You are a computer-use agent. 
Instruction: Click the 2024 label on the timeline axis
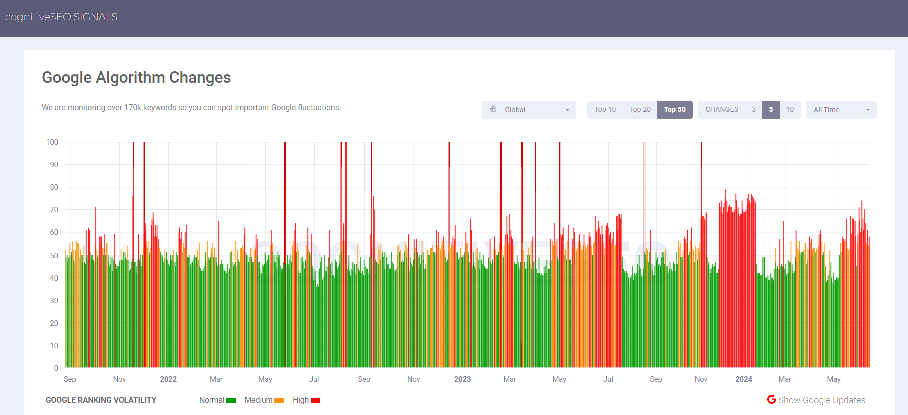coord(744,379)
